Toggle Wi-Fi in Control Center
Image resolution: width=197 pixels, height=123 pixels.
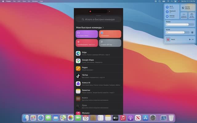tap(167, 7)
